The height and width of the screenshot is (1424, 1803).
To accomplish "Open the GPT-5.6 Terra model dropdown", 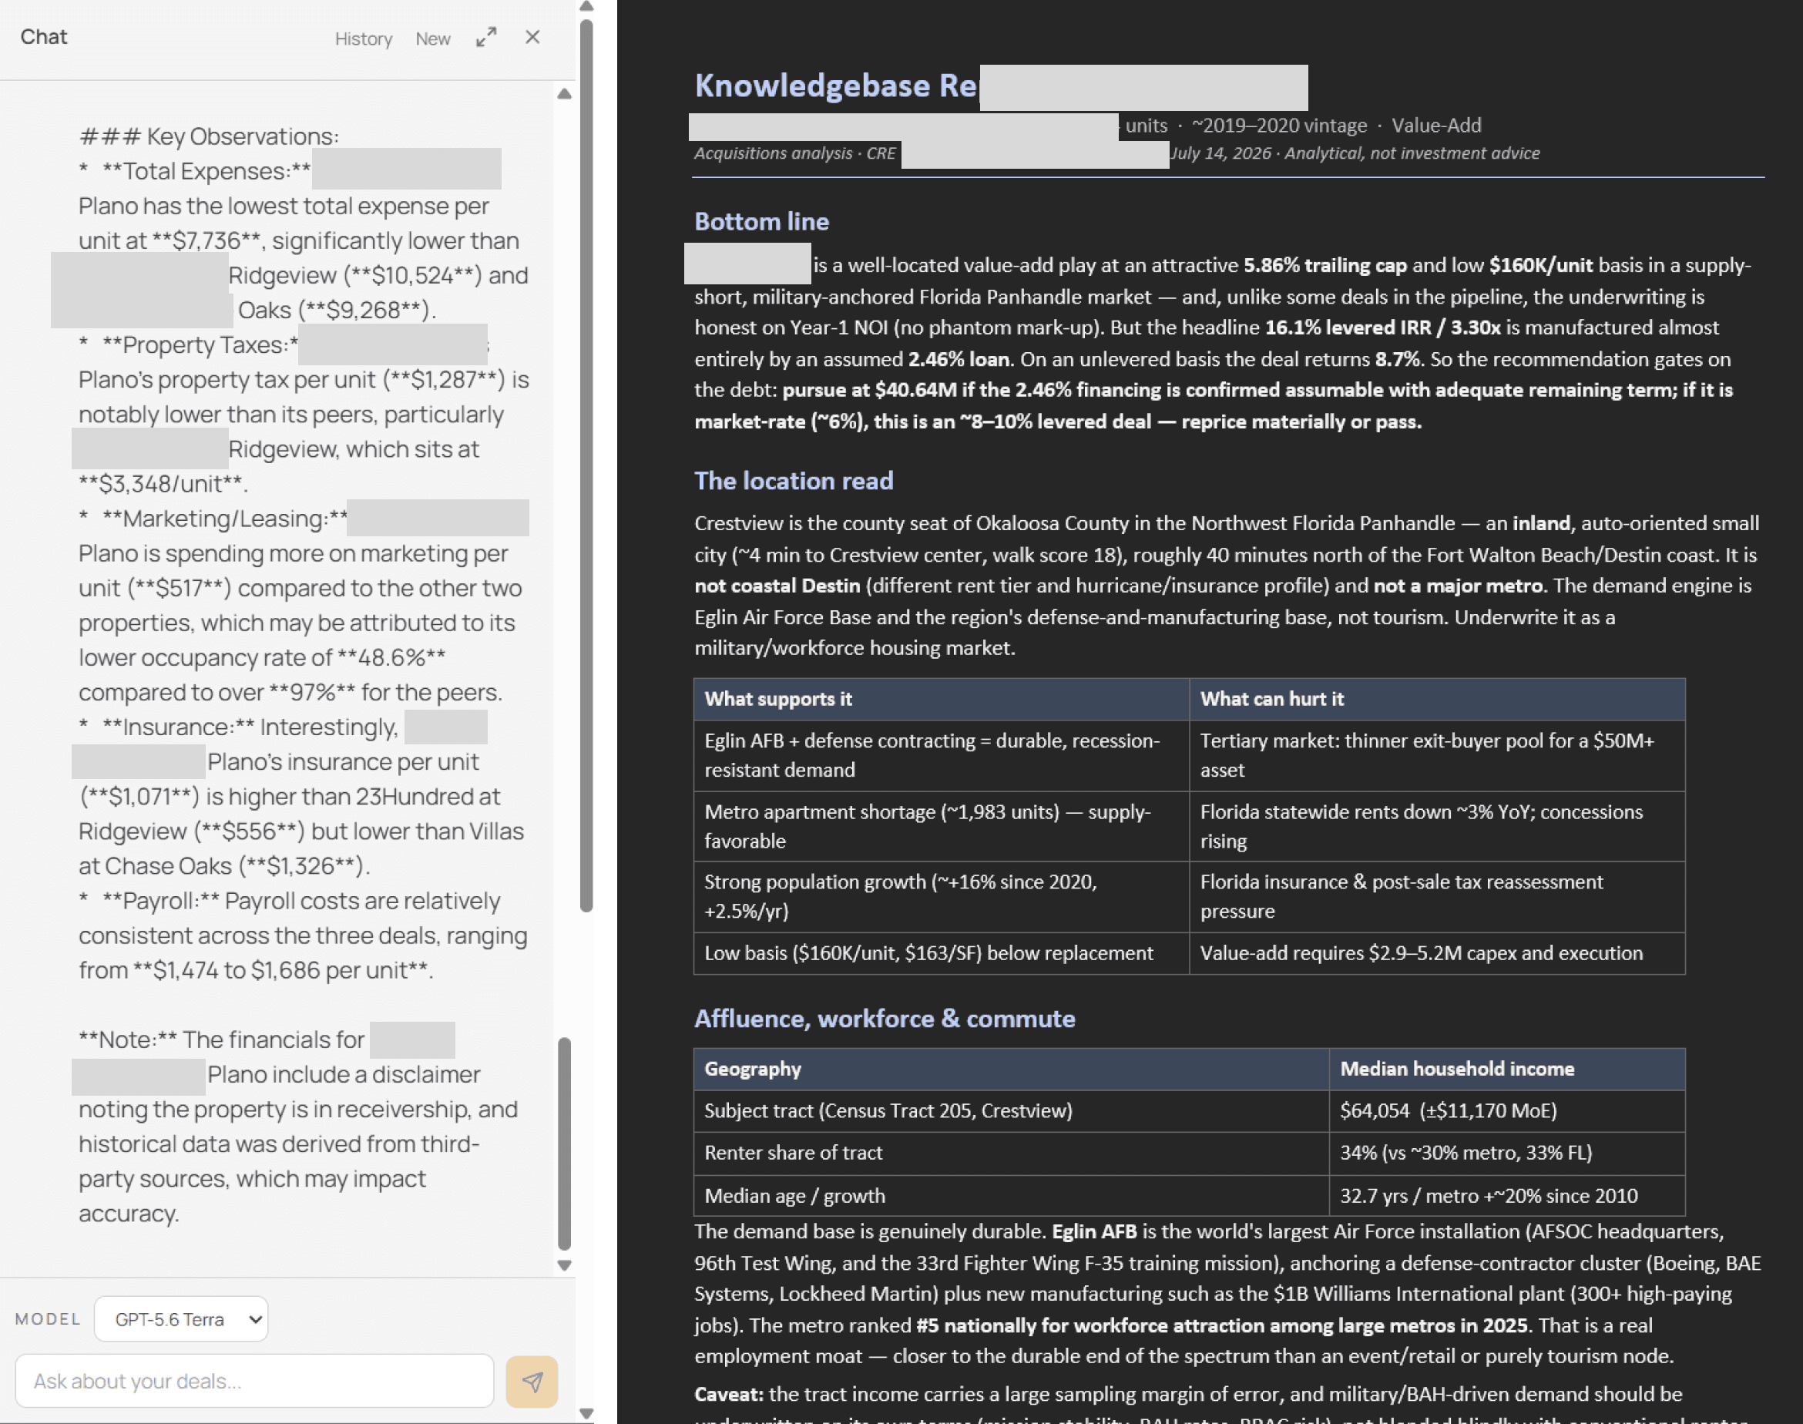I will pos(181,1318).
